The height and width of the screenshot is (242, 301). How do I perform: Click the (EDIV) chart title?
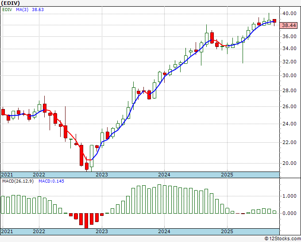(x=10, y=3)
